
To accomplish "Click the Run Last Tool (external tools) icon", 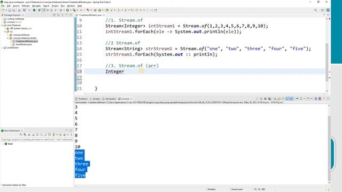I will pyautogui.click(x=74, y=10).
